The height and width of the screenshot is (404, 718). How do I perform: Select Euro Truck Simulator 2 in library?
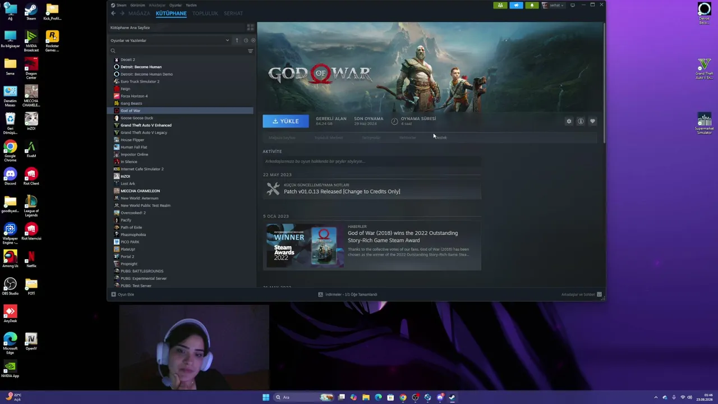click(140, 81)
